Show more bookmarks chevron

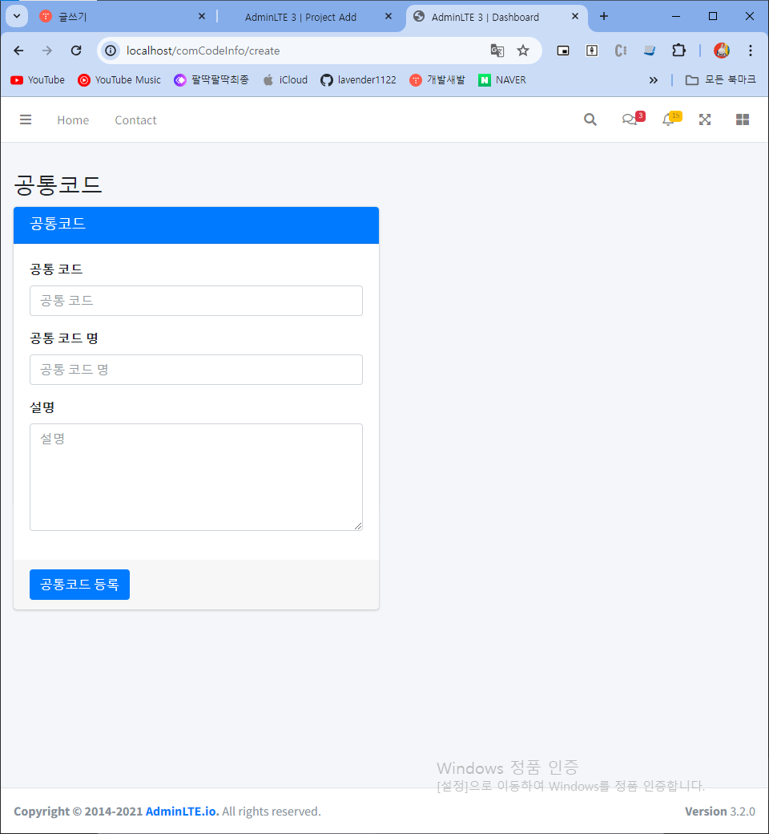pos(653,79)
